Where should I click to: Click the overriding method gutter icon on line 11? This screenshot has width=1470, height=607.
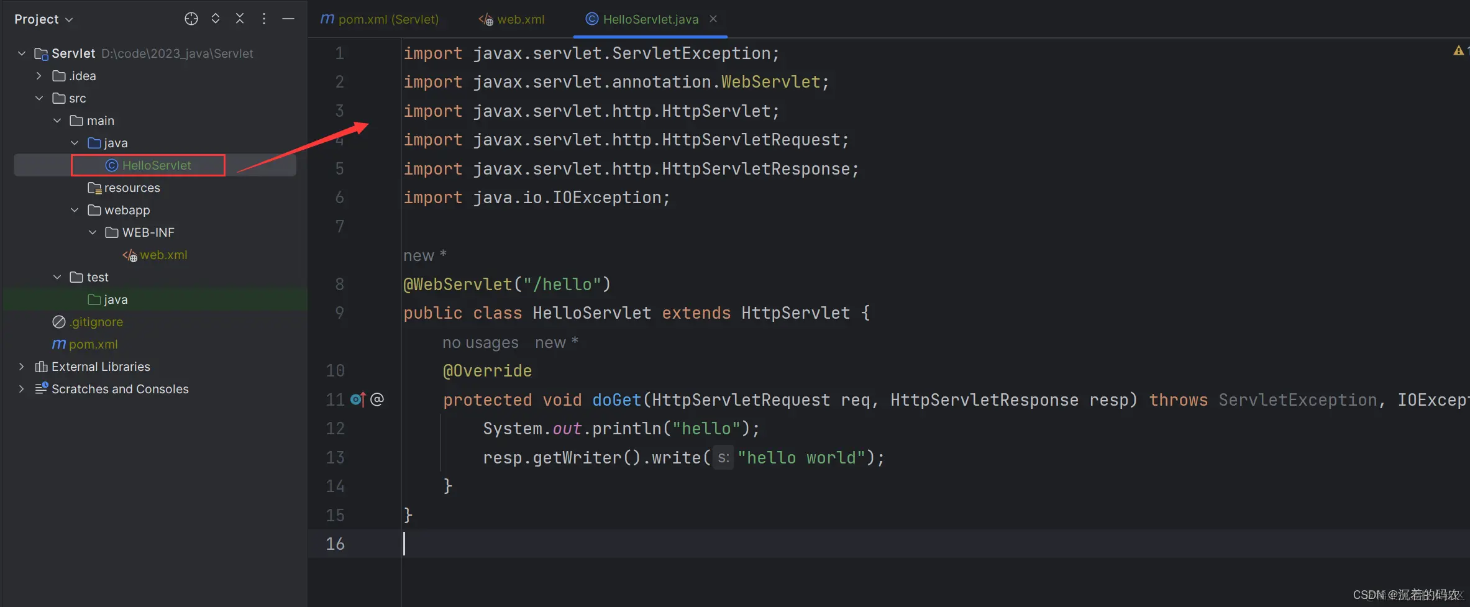pos(358,399)
